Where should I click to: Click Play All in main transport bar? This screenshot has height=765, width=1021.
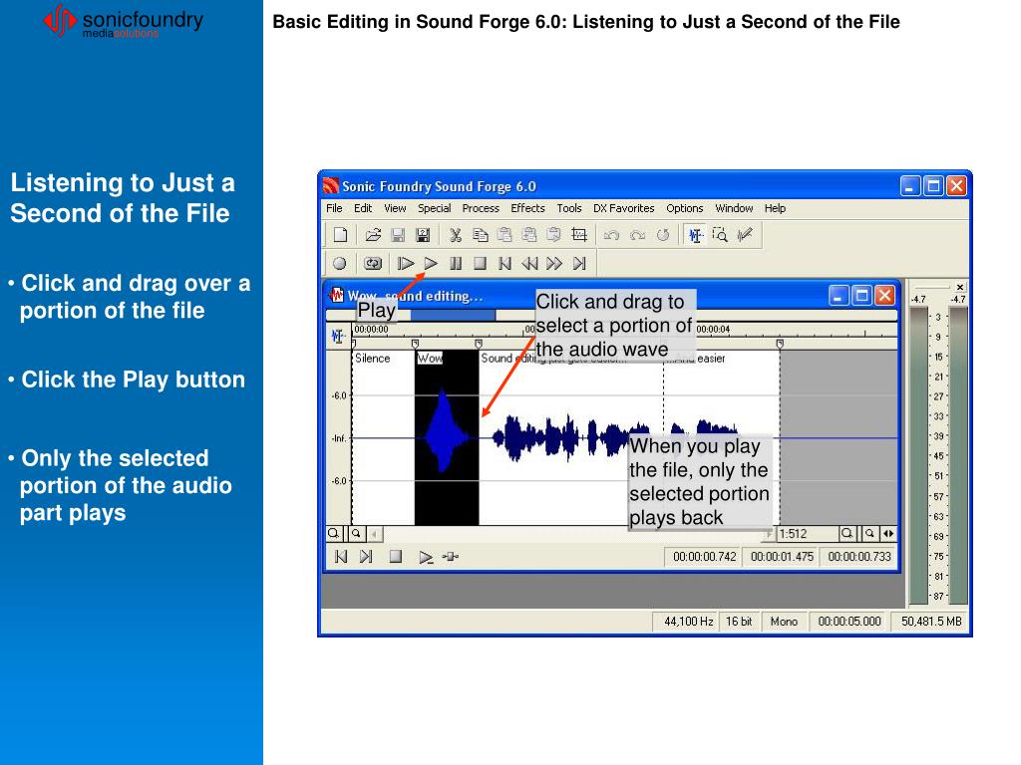coord(406,263)
